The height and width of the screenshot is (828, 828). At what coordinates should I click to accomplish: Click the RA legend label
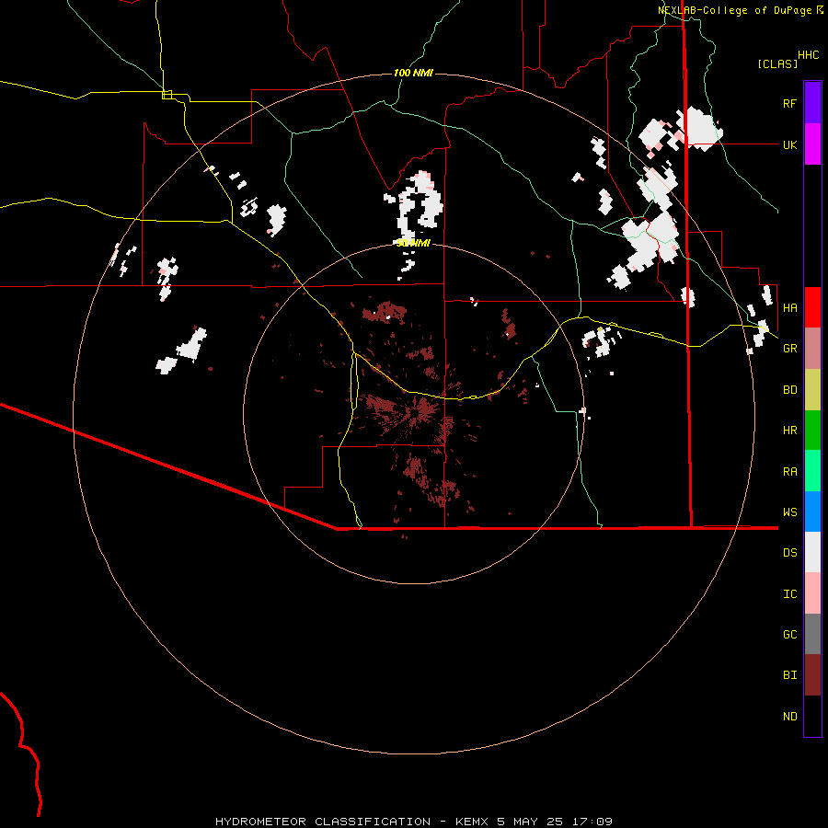pos(789,471)
